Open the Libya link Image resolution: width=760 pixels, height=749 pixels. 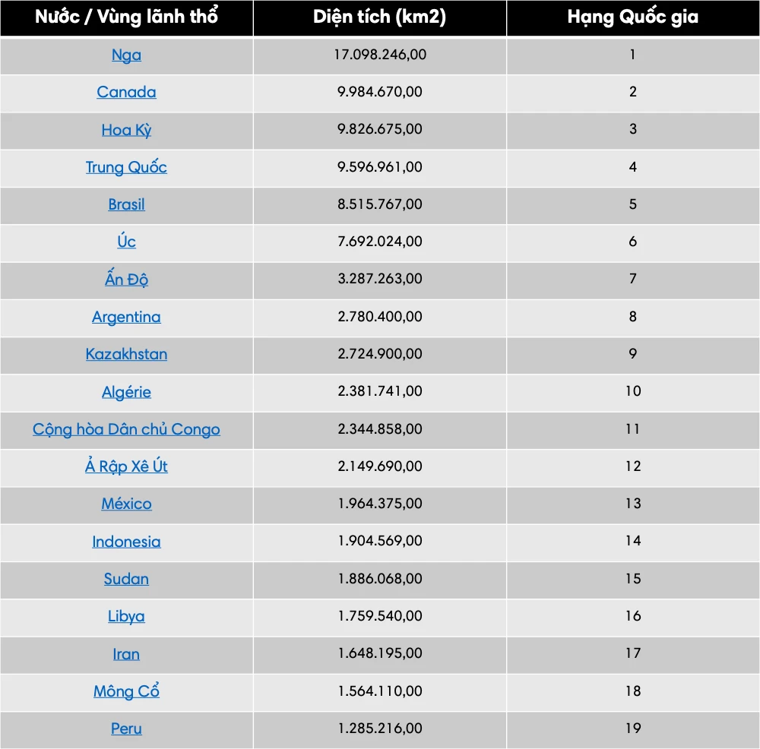tap(126, 616)
